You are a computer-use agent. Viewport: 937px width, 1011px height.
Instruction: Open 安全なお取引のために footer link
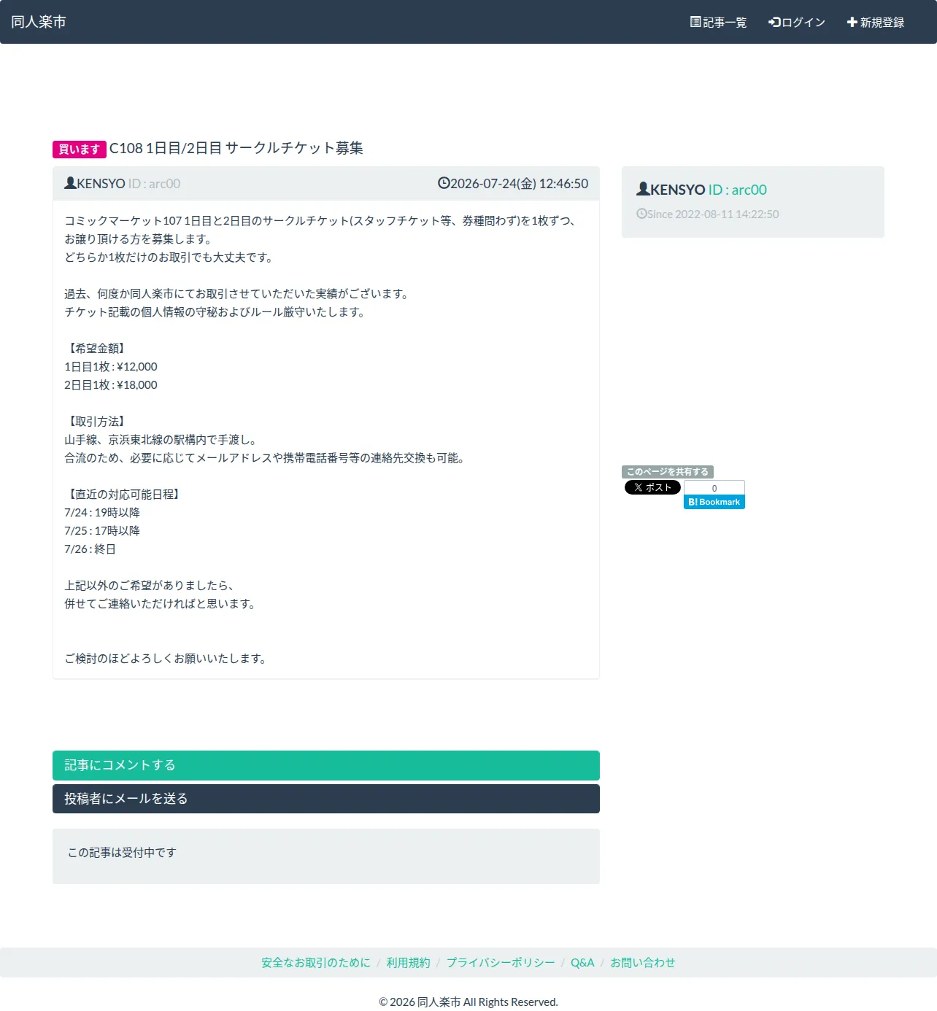tap(316, 963)
